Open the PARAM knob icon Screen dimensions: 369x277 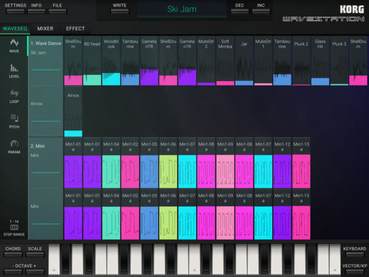click(x=14, y=147)
